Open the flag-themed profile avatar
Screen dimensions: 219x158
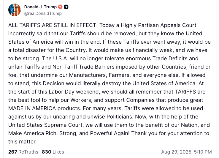[15, 10]
